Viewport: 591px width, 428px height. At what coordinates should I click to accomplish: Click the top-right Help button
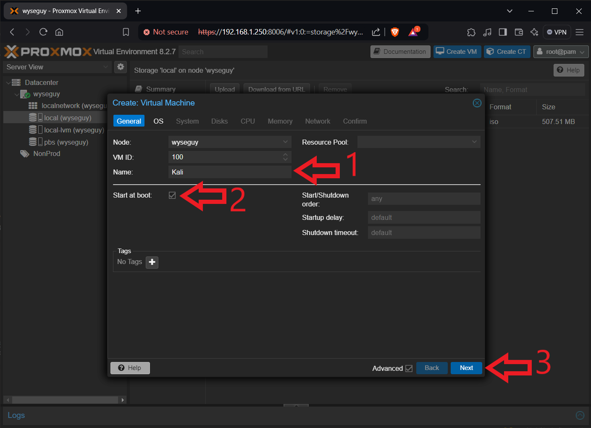(x=569, y=70)
